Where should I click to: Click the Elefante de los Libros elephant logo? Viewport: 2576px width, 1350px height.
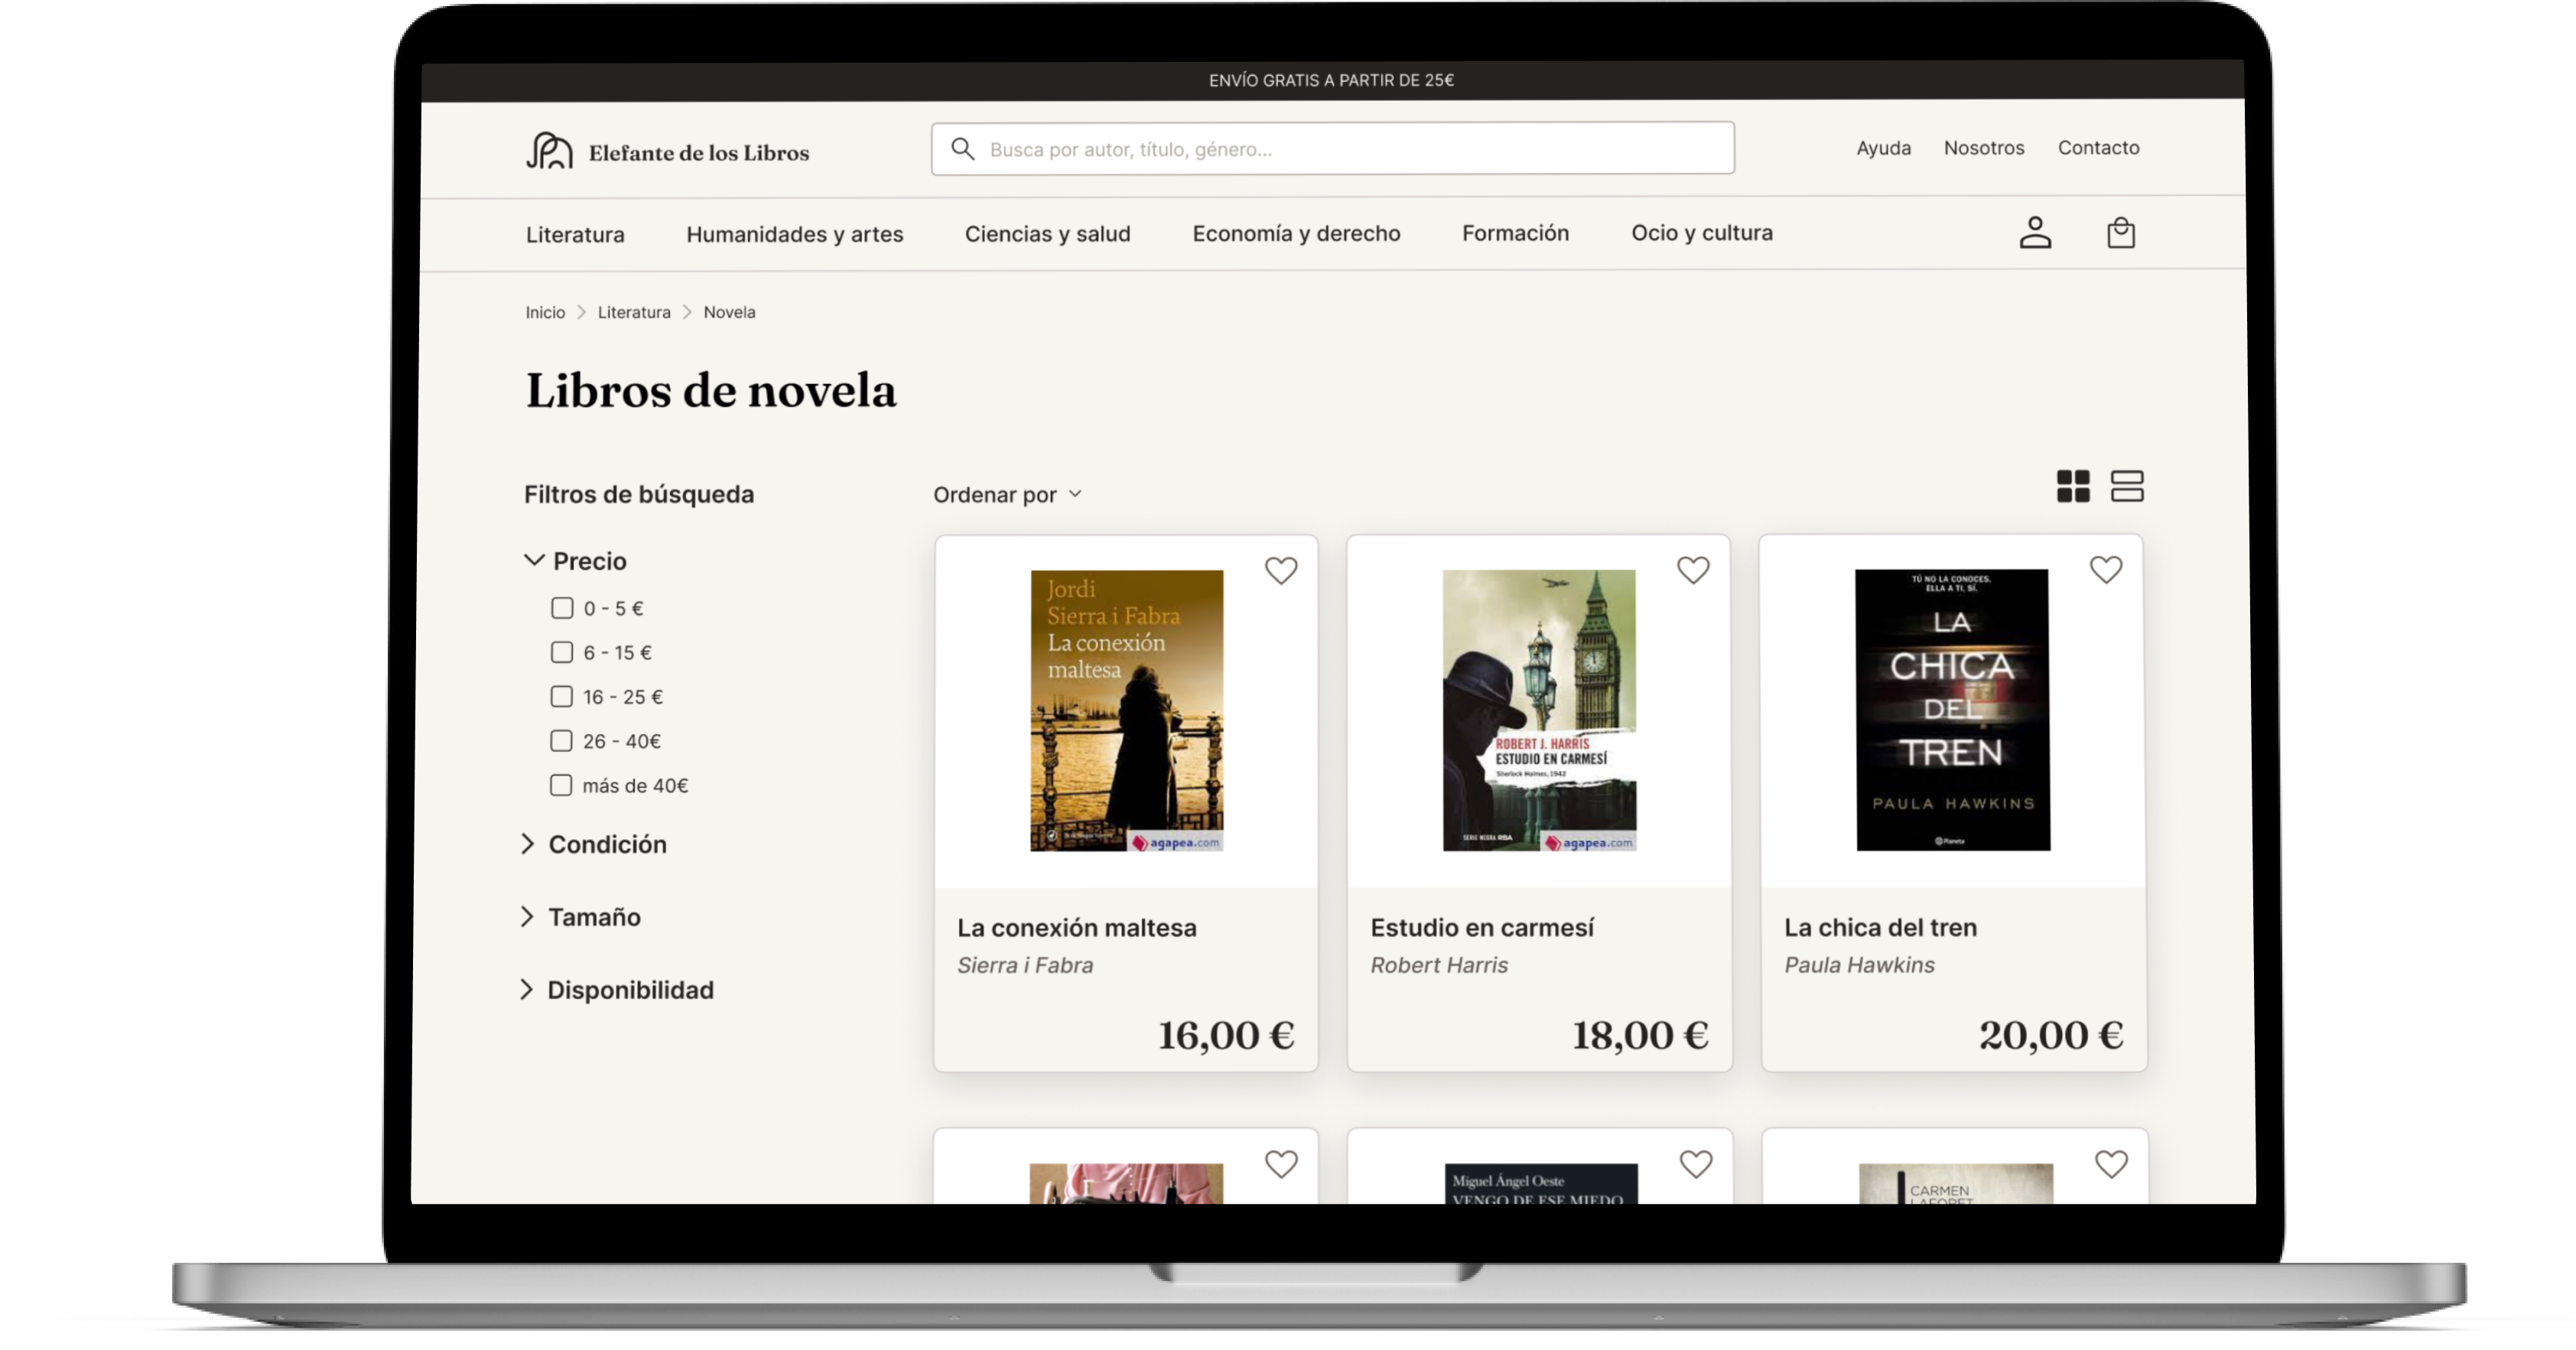tap(549, 151)
